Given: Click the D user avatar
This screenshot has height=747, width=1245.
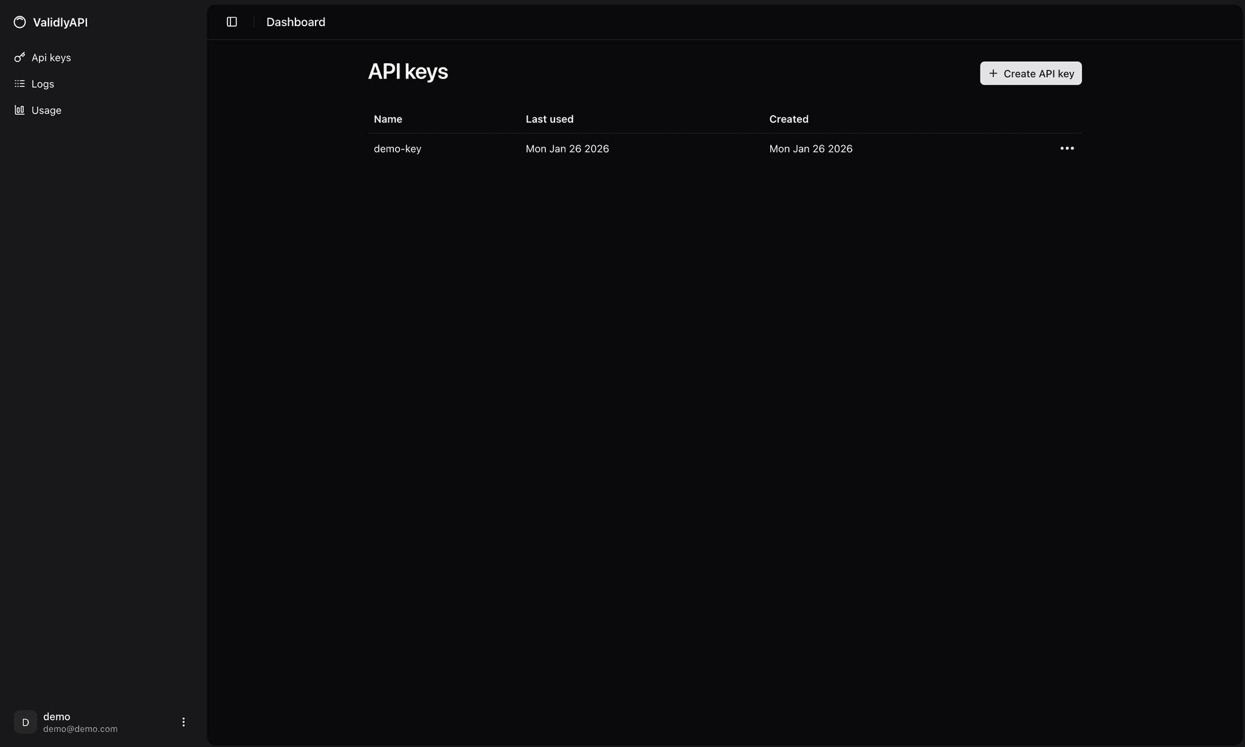Looking at the screenshot, I should 26,722.
